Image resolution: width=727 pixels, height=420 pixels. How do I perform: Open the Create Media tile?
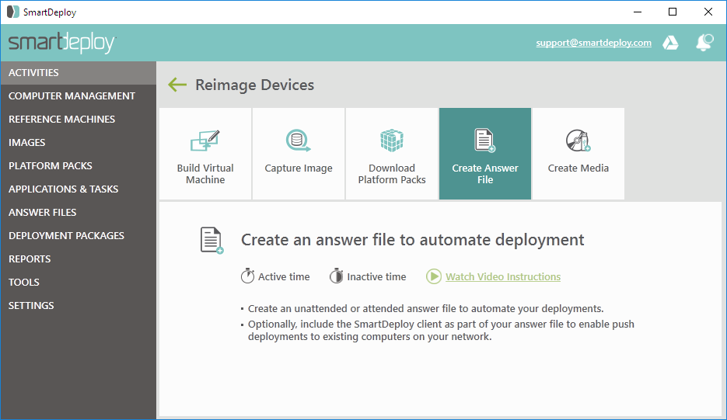pos(578,154)
